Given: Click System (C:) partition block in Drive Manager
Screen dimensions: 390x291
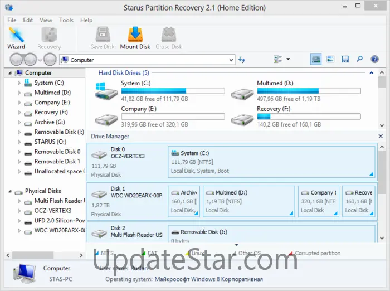Looking at the screenshot, I should (x=271, y=162).
